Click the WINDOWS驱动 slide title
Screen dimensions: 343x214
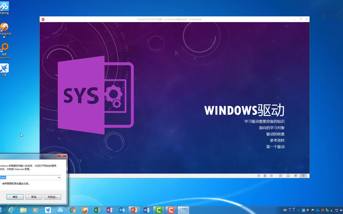[x=244, y=110]
